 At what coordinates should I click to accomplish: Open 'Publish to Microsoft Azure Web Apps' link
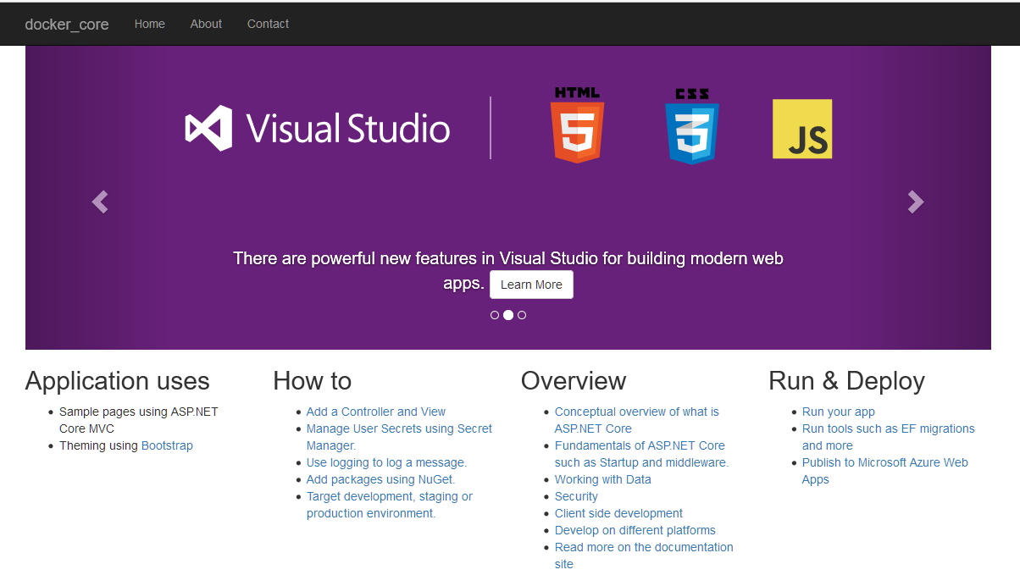point(885,471)
